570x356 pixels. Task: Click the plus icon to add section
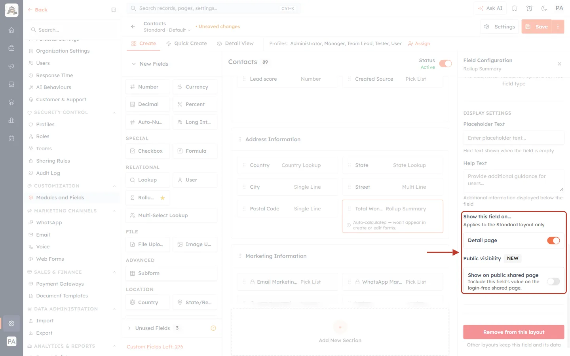click(x=340, y=327)
